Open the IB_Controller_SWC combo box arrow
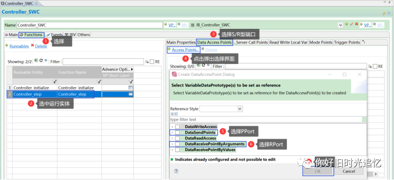The width and height of the screenshot is (394, 180). point(341,25)
